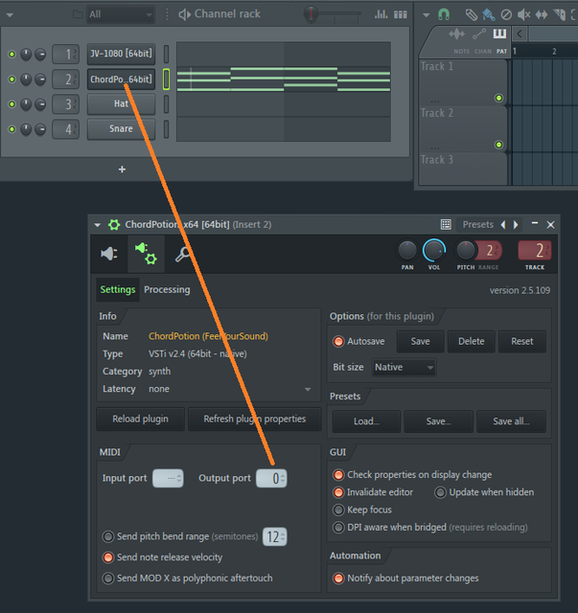The image size is (578, 613).
Task: Enable Send pitch bend range option
Action: tap(108, 536)
